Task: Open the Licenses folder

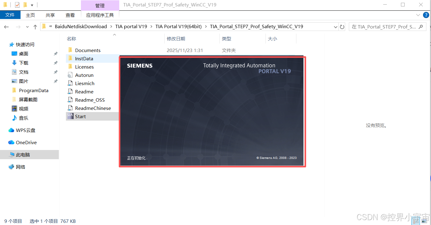Action: pyautogui.click(x=84, y=67)
